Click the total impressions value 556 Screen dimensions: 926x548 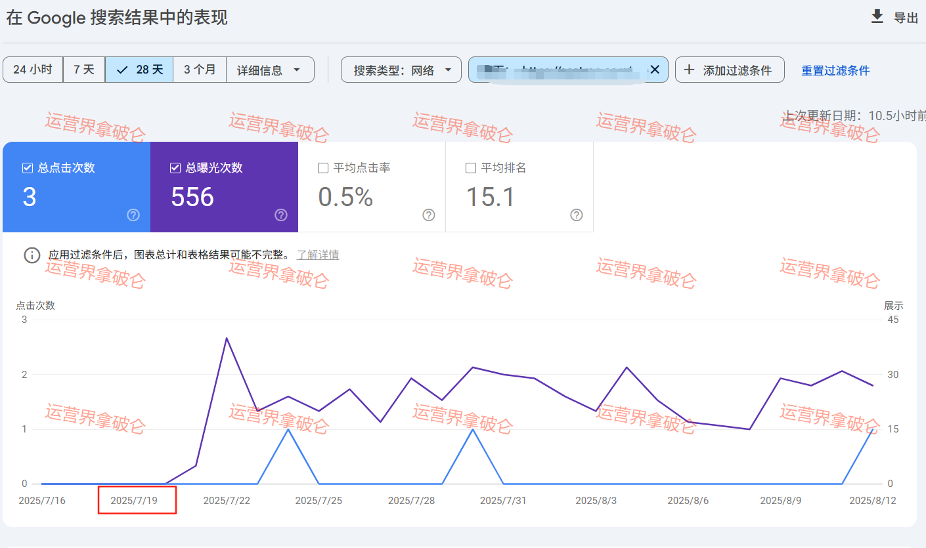coord(192,197)
